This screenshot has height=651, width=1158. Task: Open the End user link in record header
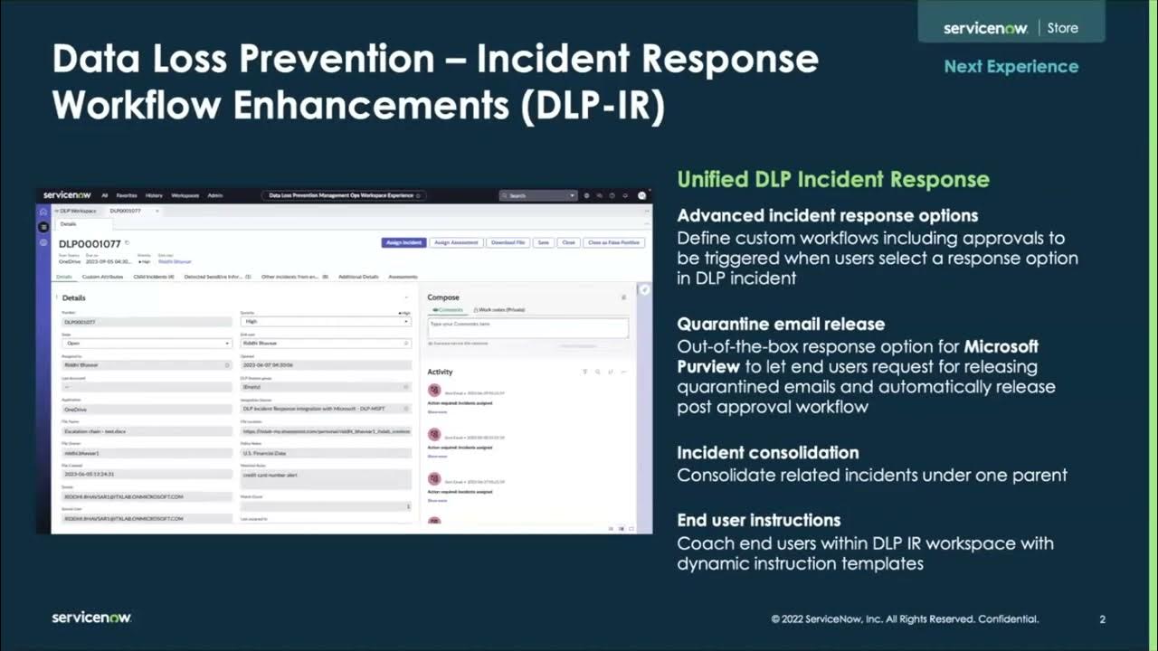point(175,261)
